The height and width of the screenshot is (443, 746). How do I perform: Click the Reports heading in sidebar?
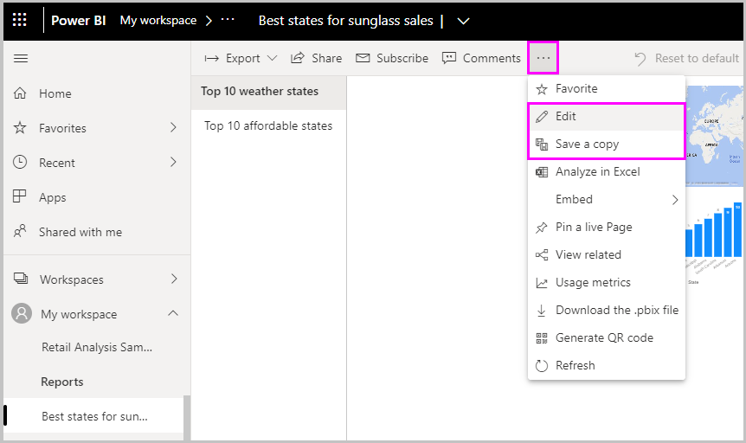[61, 382]
